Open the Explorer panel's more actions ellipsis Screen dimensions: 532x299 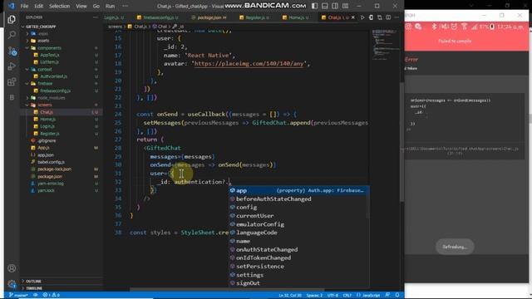[96, 17]
